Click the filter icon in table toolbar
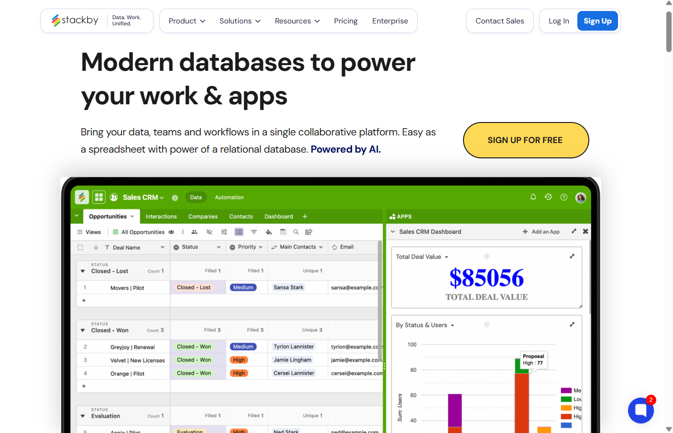This screenshot has height=433, width=673. [x=254, y=232]
